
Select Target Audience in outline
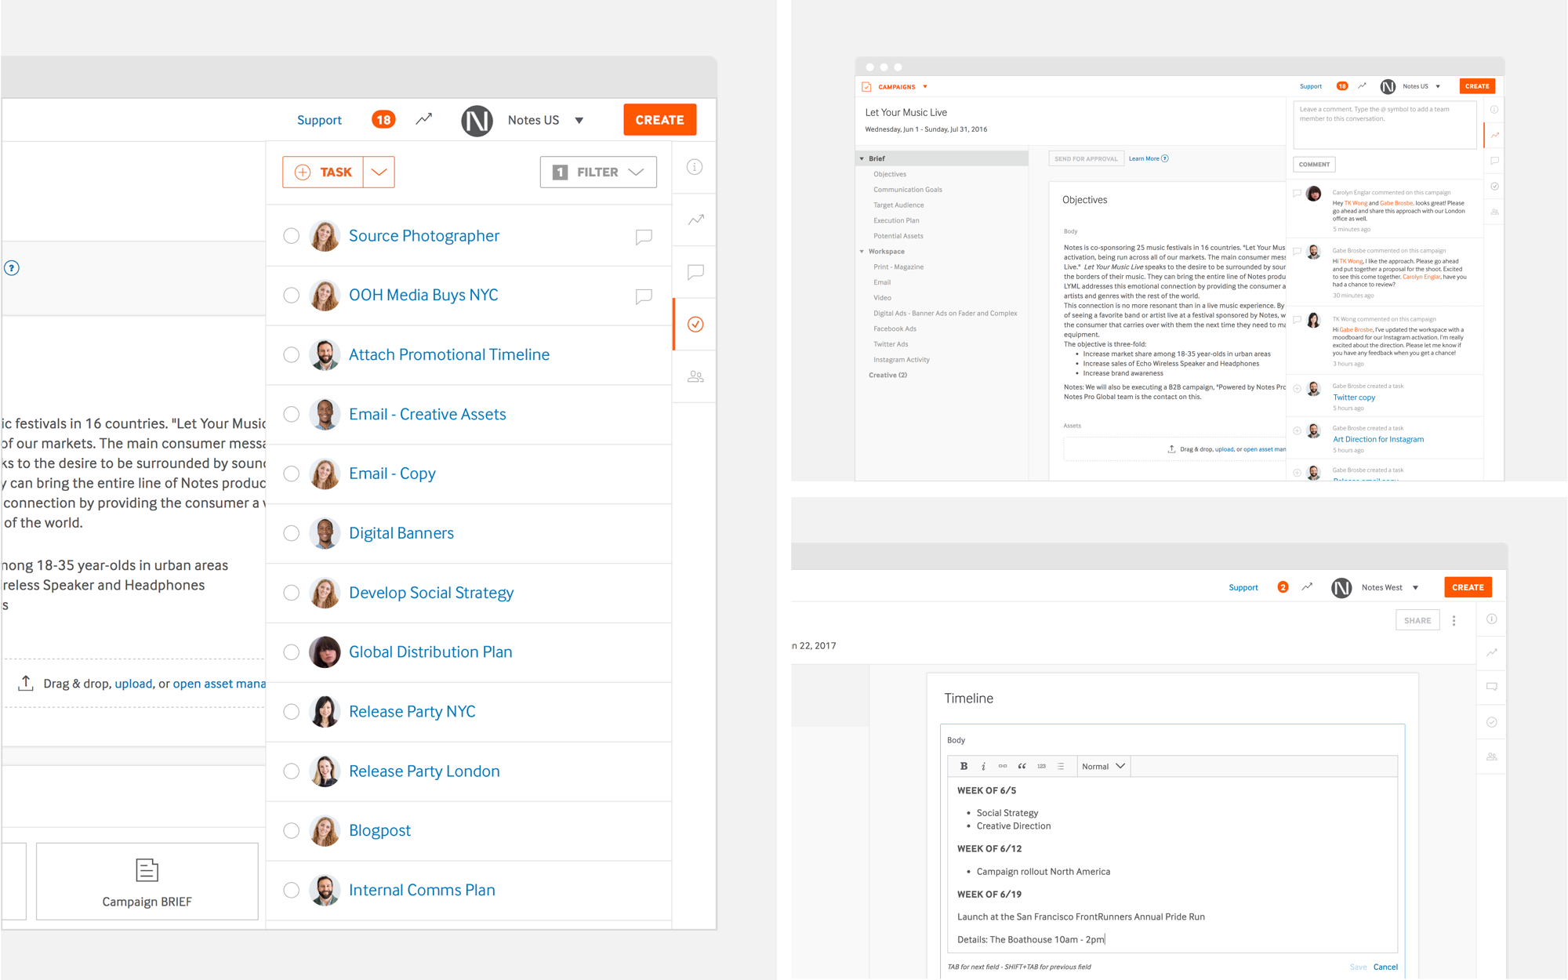pyautogui.click(x=898, y=205)
